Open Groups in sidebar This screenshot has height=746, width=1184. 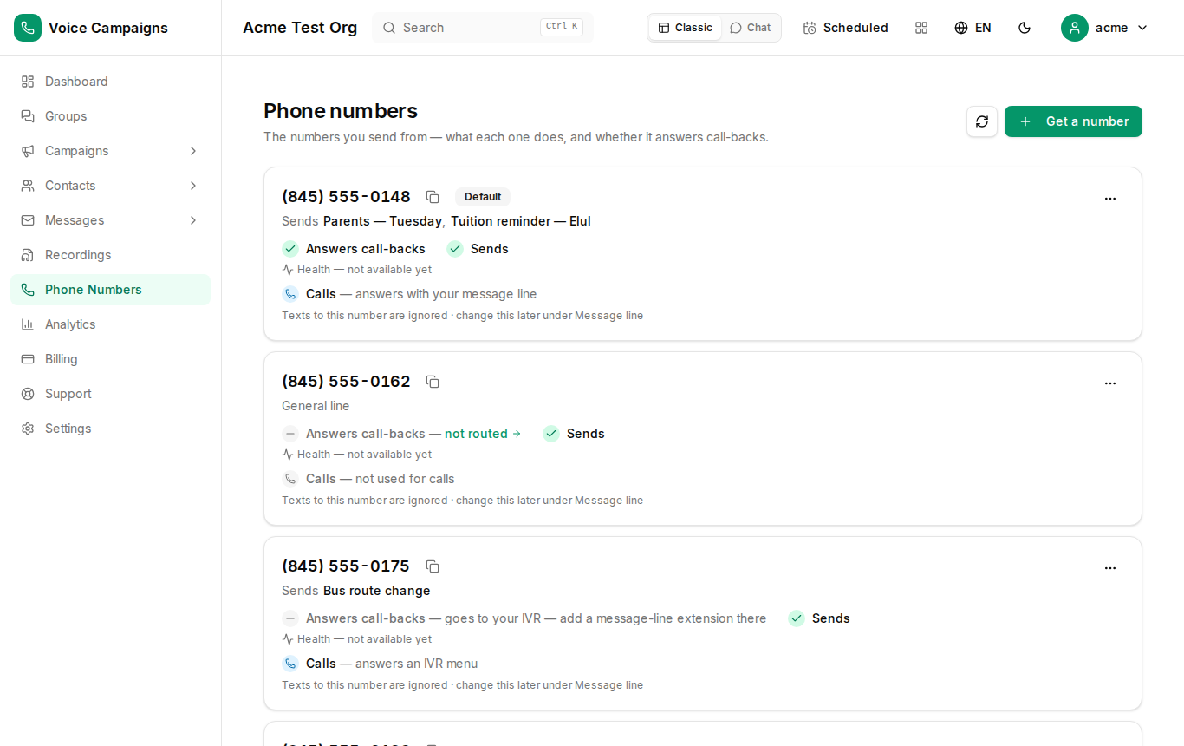110,116
